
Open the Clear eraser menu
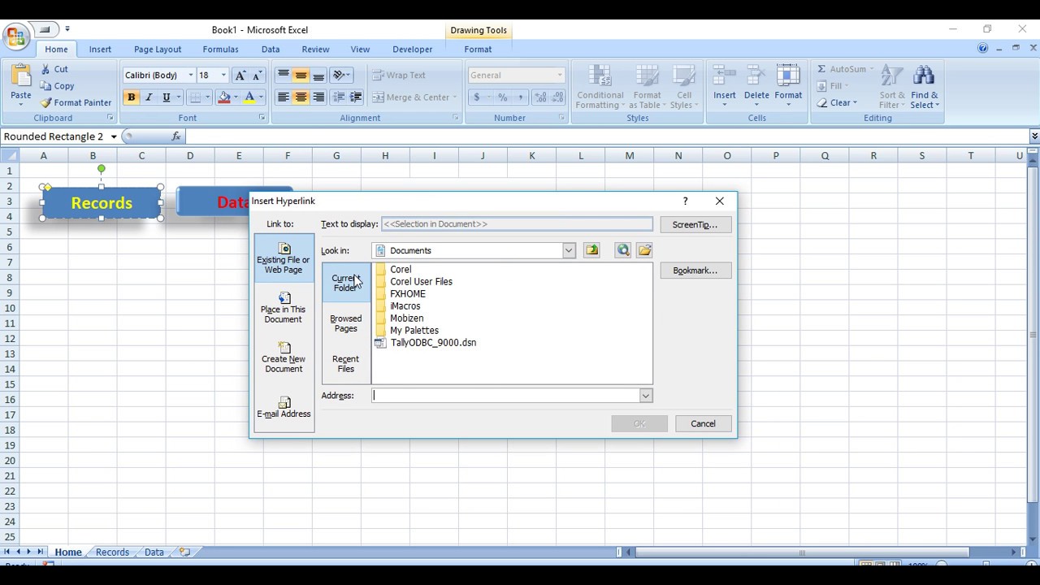pyautogui.click(x=837, y=103)
